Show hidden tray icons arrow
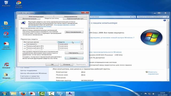This screenshot has width=171, height=96. [x=141, y=94]
